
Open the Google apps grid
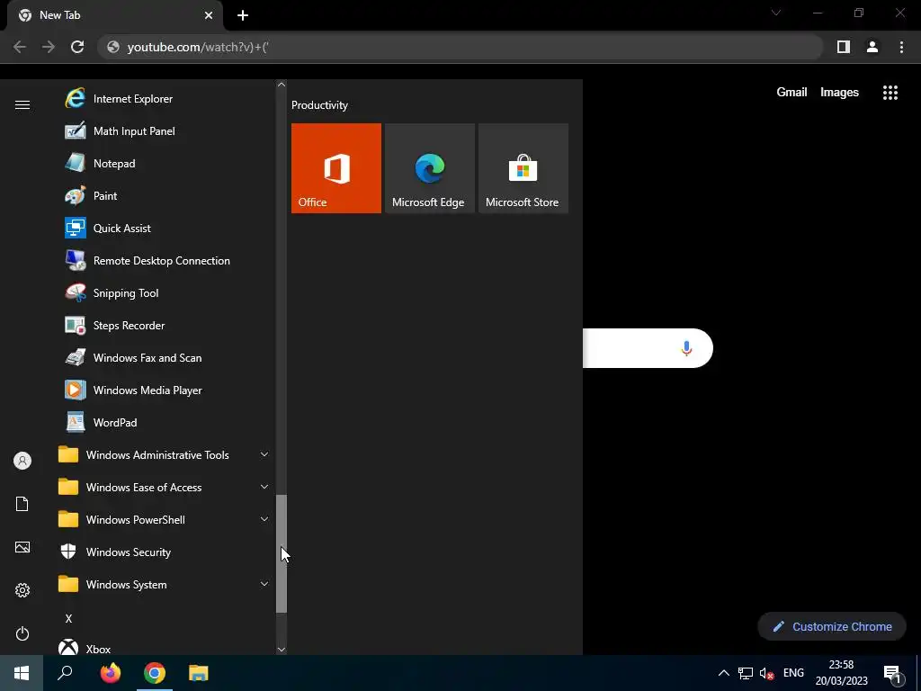pyautogui.click(x=890, y=93)
